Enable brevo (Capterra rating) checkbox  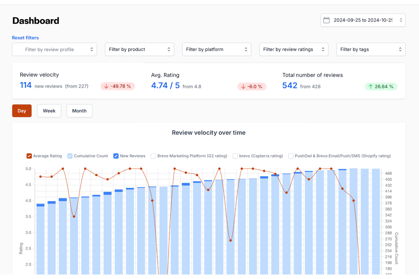click(x=235, y=156)
